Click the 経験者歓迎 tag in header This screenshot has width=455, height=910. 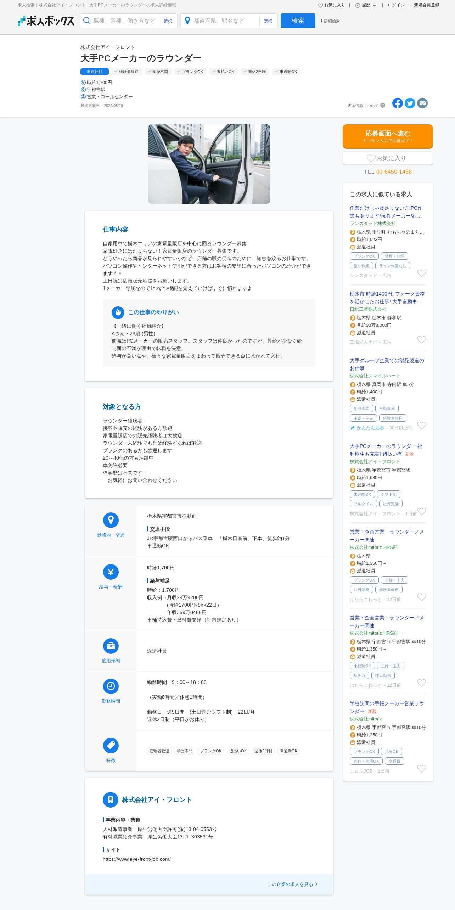[127, 72]
